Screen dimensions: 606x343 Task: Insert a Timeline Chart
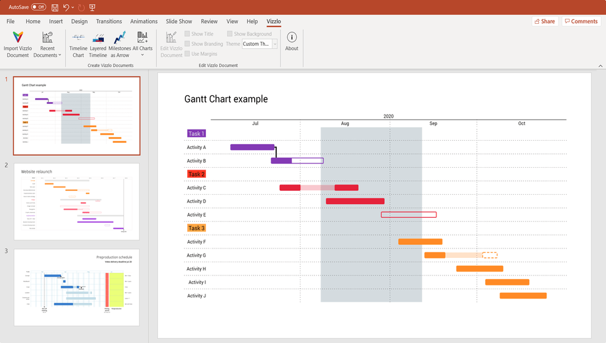[x=78, y=37]
